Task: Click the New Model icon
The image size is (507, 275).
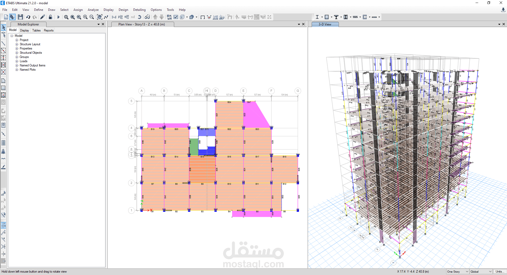Action: pyautogui.click(x=6, y=17)
